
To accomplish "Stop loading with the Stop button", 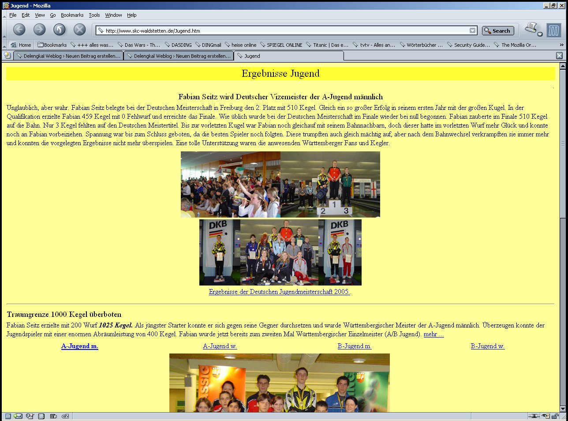I will [79, 30].
